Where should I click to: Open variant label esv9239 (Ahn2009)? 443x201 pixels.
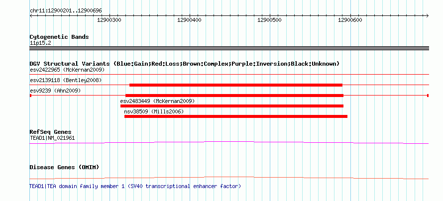pyautogui.click(x=55, y=91)
